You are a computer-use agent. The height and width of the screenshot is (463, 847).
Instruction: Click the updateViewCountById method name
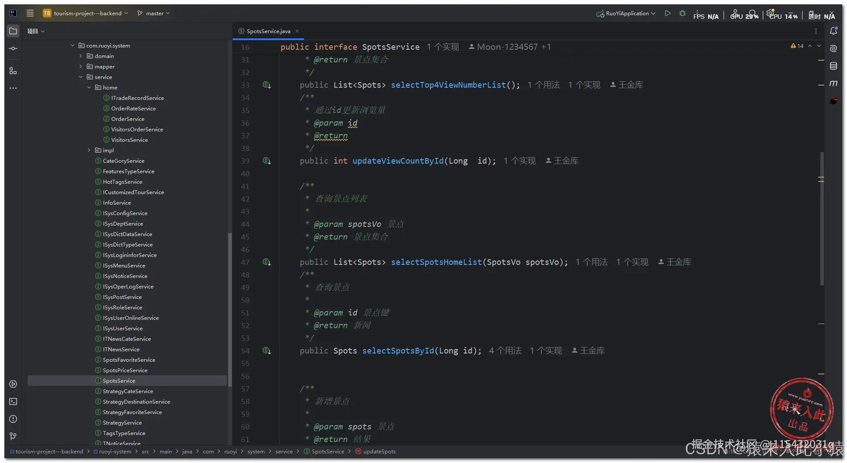[398, 161]
